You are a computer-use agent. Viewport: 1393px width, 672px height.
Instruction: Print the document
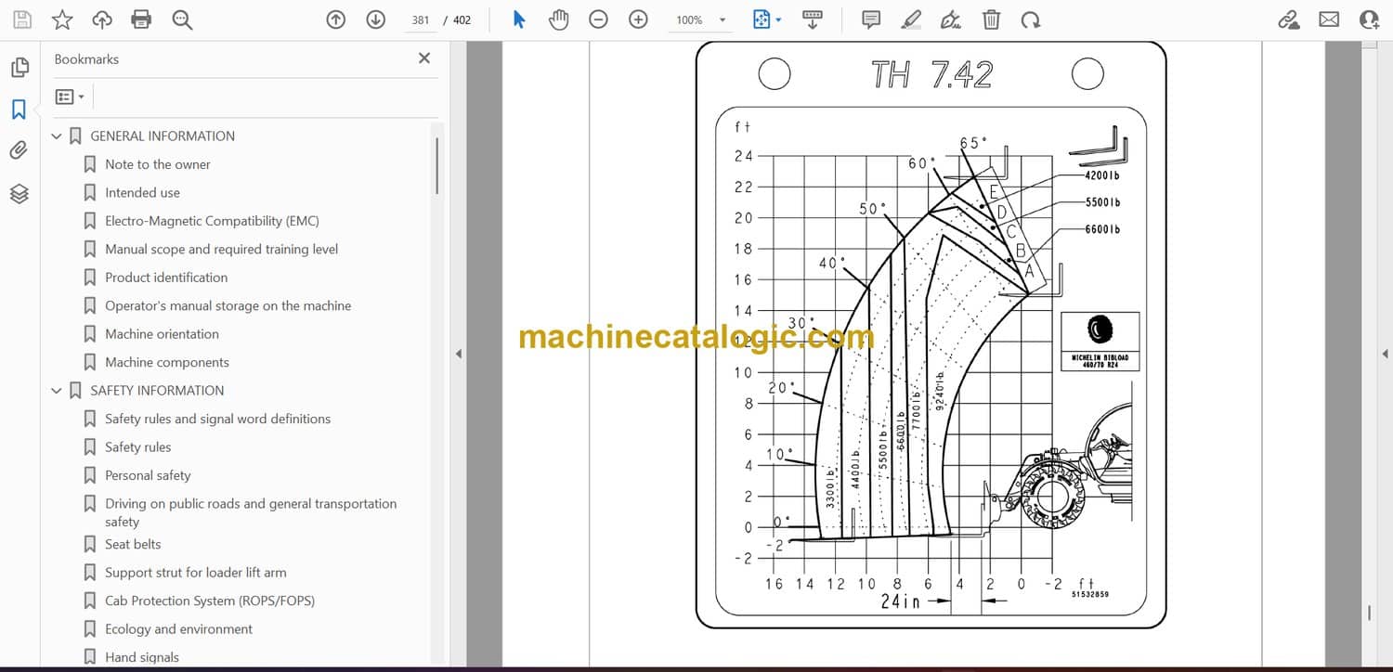pos(141,19)
